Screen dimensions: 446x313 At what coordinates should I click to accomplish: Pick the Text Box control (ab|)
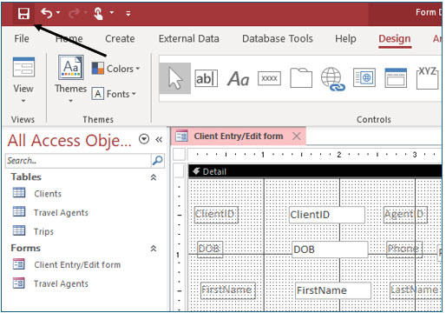[x=206, y=78]
